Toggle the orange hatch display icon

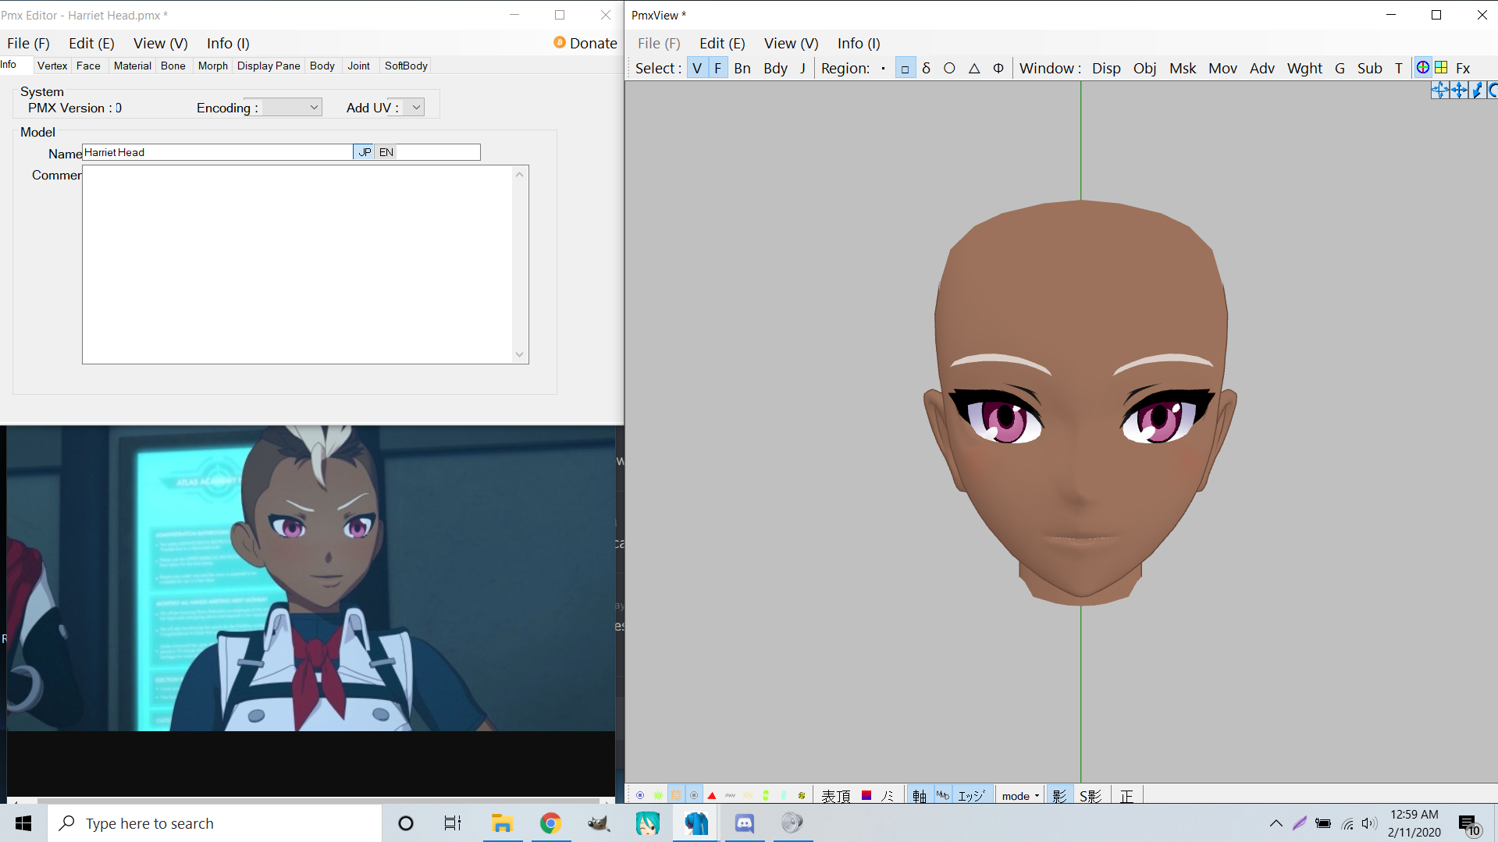tap(676, 795)
